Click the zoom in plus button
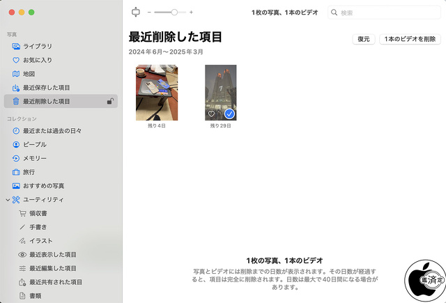The image size is (446, 303). pyautogui.click(x=192, y=13)
